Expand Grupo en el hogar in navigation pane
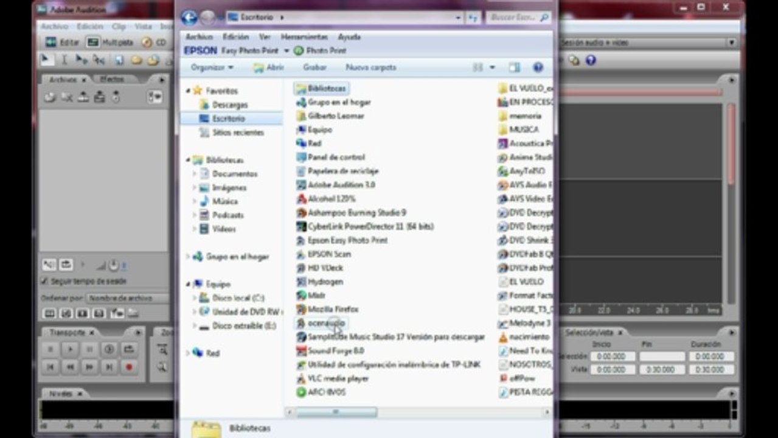Screen dimensions: 778x438 click(188, 257)
